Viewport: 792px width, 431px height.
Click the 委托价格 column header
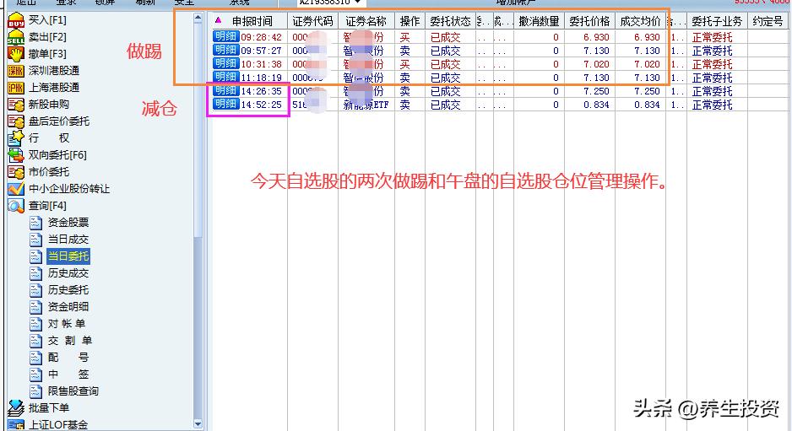[589, 21]
